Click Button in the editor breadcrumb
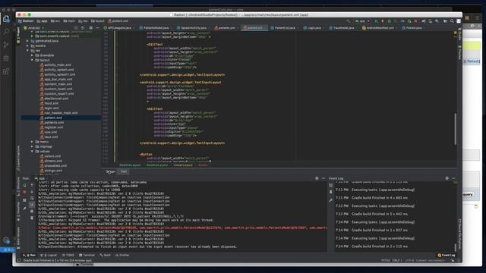Viewport: 486px width, 273px height. click(x=203, y=165)
